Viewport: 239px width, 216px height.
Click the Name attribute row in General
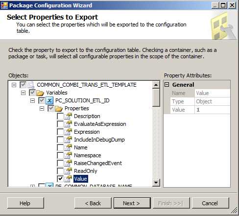coord(200,93)
